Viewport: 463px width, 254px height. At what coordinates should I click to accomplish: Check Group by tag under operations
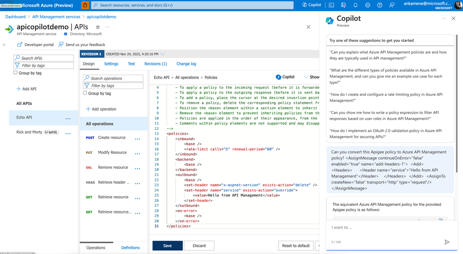[85, 93]
